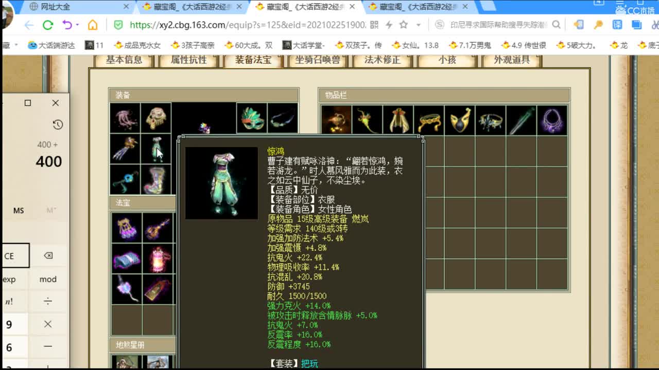Open bookmark 女仙。13.8

coord(414,45)
